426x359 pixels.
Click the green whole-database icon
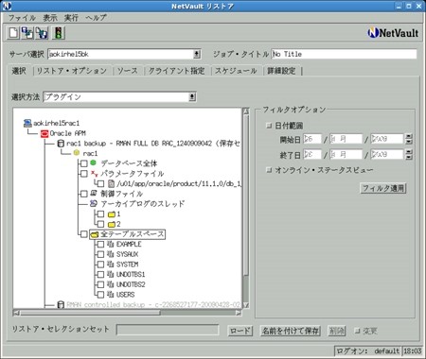[93, 162]
